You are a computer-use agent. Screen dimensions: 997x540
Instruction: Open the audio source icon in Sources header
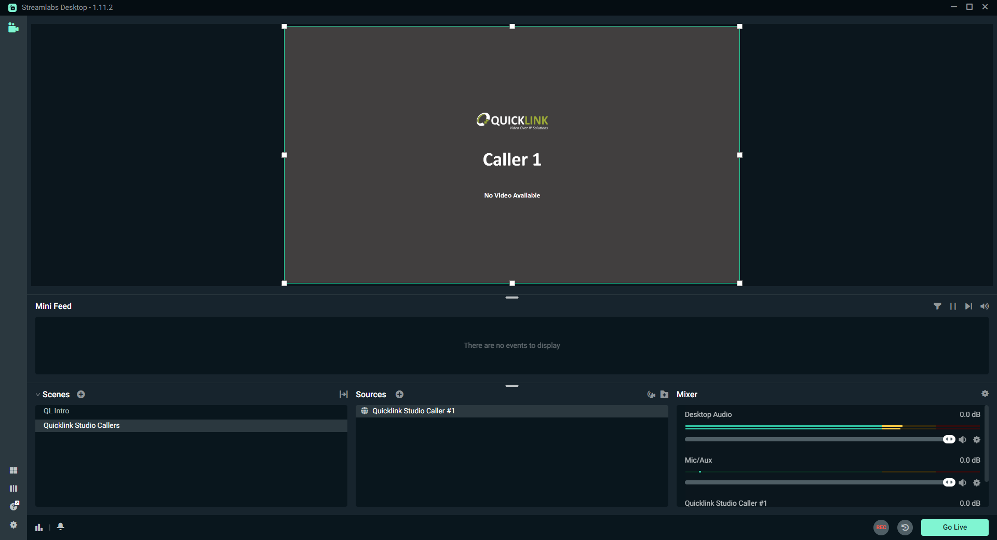(651, 395)
